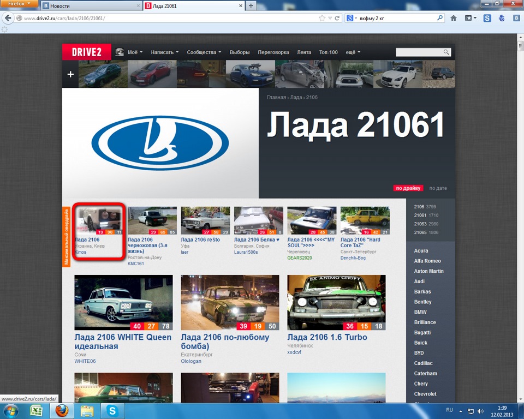The height and width of the screenshot is (419, 524).
Task: Open Windows Start menu
Action: [11, 410]
